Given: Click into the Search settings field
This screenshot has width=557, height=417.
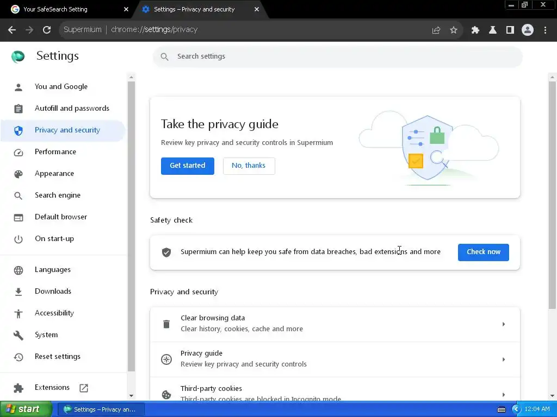Looking at the screenshot, I should click(337, 56).
